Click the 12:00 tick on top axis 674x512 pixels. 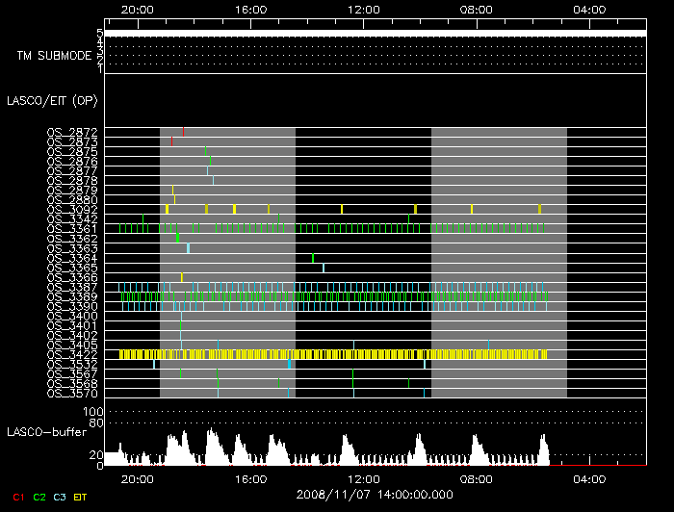pyautogui.click(x=364, y=10)
